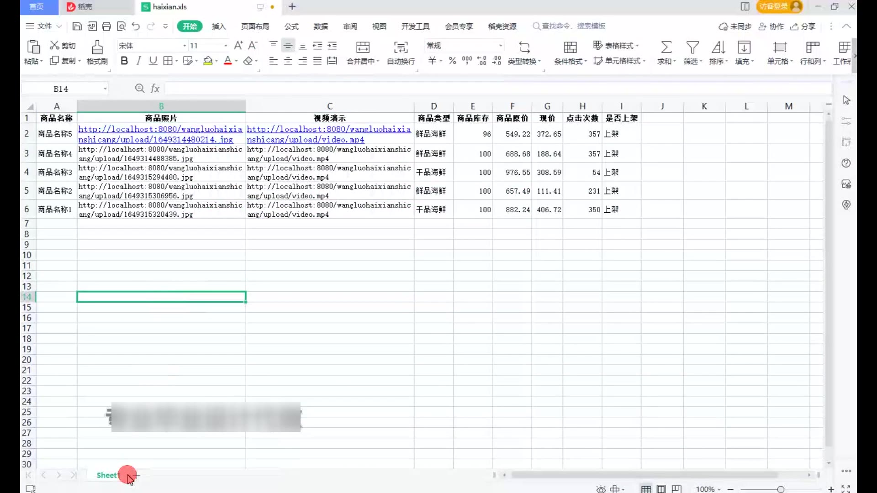
Task: Click the Conditional Formatting icon
Action: pyautogui.click(x=570, y=47)
